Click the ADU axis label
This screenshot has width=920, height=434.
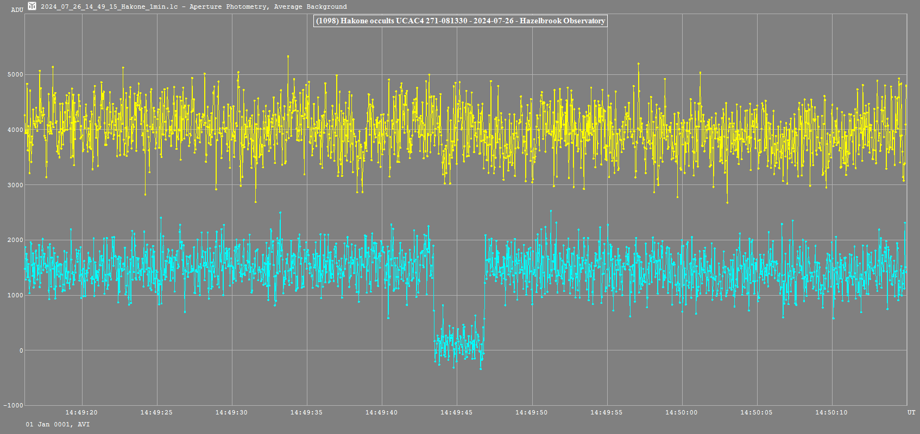pyautogui.click(x=17, y=10)
